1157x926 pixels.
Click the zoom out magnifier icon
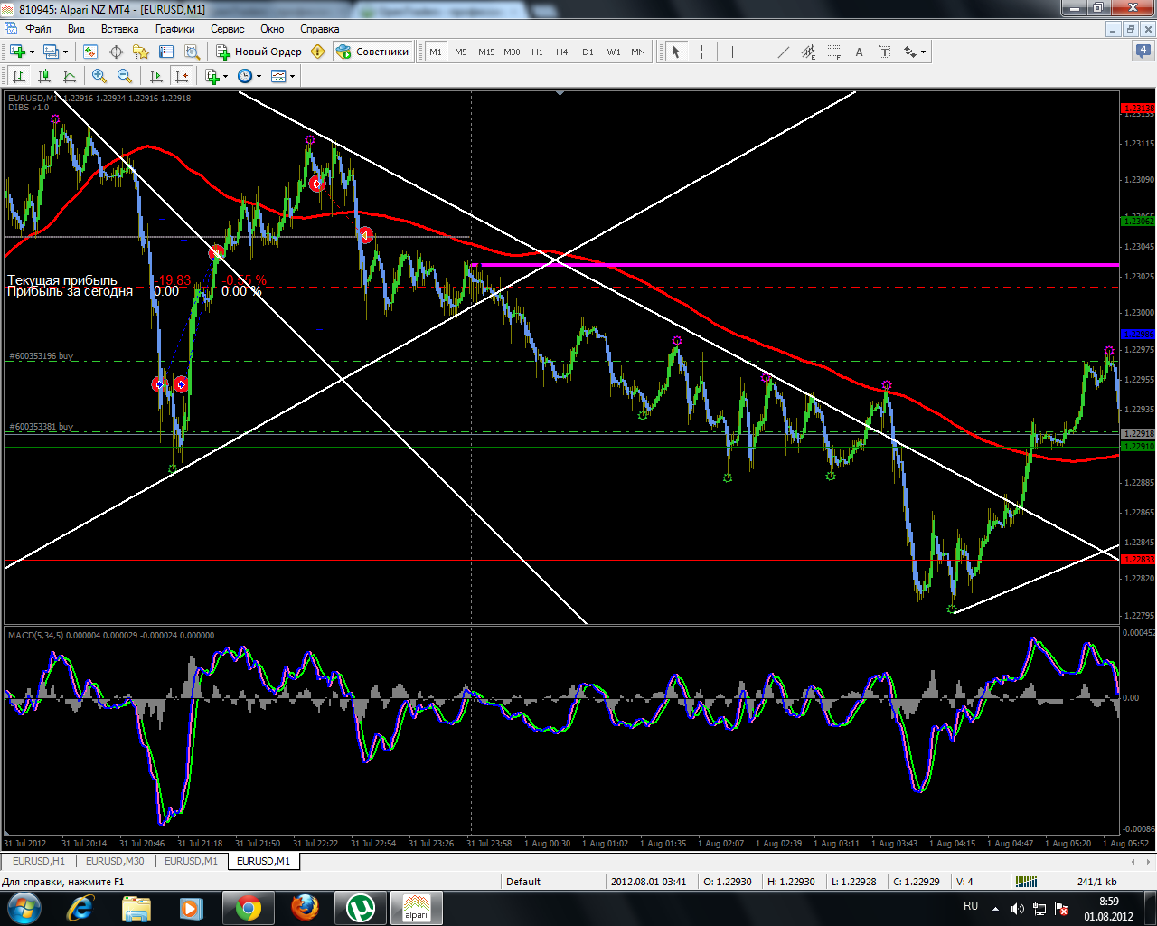125,76
